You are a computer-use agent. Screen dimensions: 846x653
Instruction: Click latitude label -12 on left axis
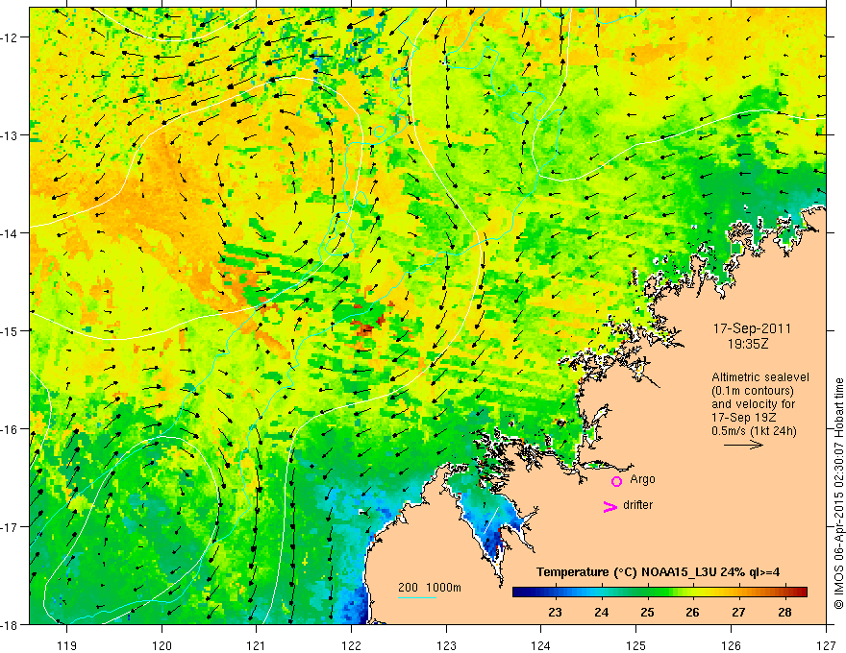pyautogui.click(x=10, y=37)
